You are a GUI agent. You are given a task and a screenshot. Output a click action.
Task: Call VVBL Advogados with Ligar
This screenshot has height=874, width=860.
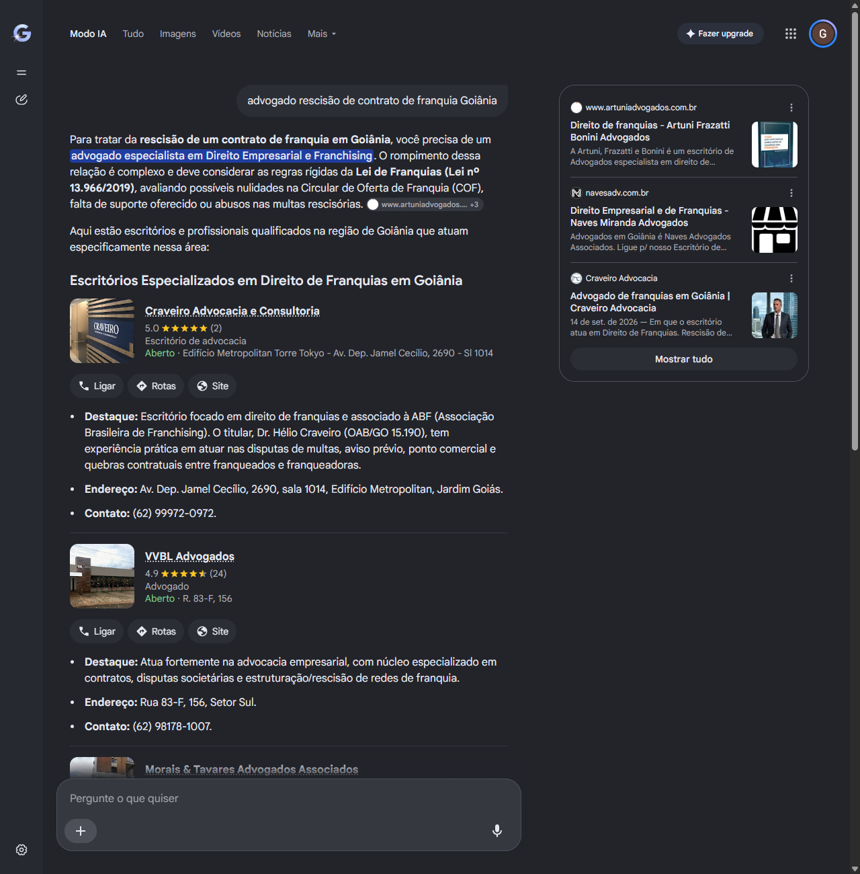[x=97, y=631]
